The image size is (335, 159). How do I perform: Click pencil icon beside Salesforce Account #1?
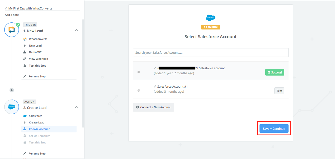click(x=155, y=86)
